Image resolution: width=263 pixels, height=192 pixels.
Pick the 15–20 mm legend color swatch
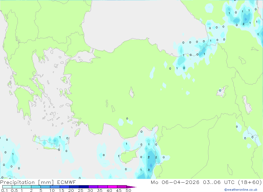(x=65, y=187)
